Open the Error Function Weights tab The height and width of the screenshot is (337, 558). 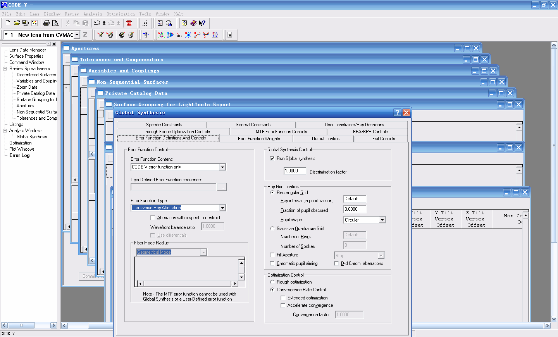point(259,139)
